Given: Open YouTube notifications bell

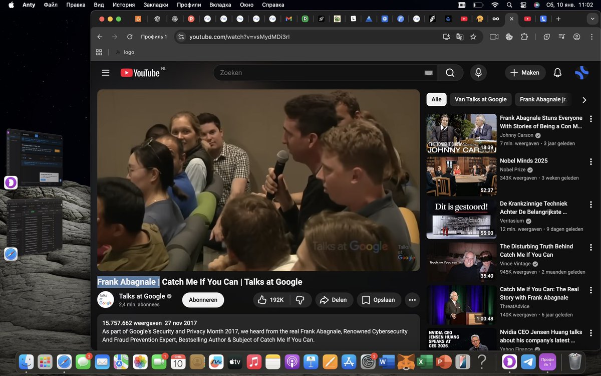Looking at the screenshot, I should (x=557, y=73).
